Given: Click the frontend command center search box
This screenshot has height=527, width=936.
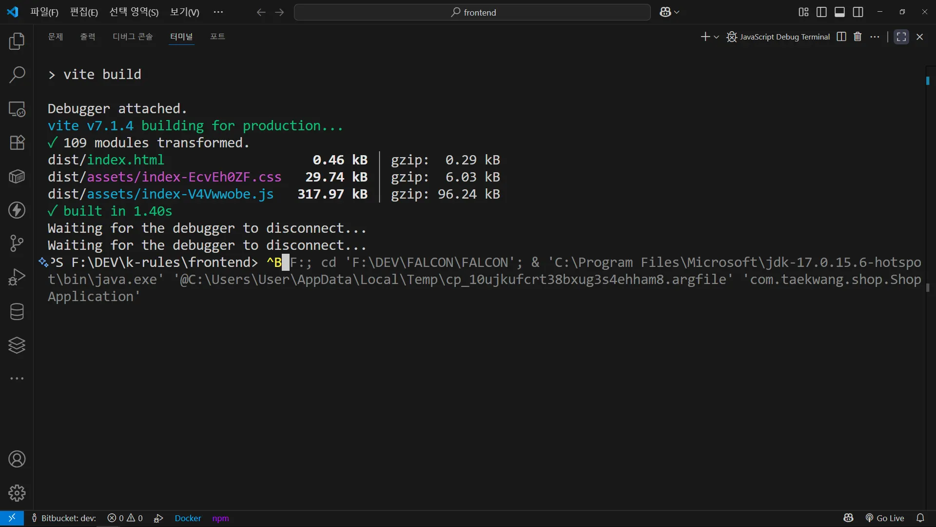Looking at the screenshot, I should tap(472, 12).
